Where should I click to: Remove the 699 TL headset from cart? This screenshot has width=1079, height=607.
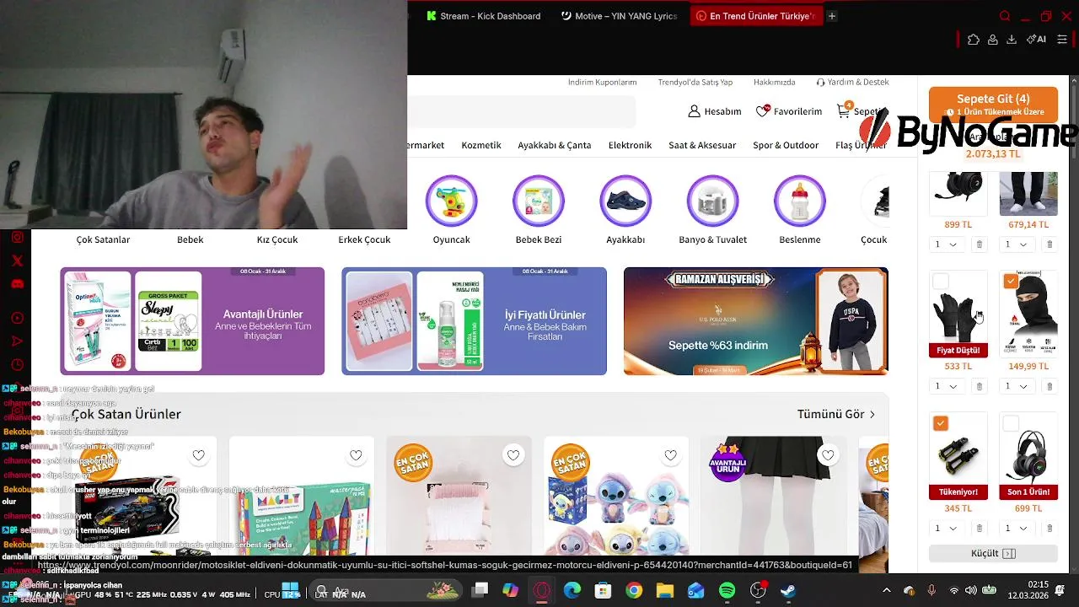coord(1049,529)
